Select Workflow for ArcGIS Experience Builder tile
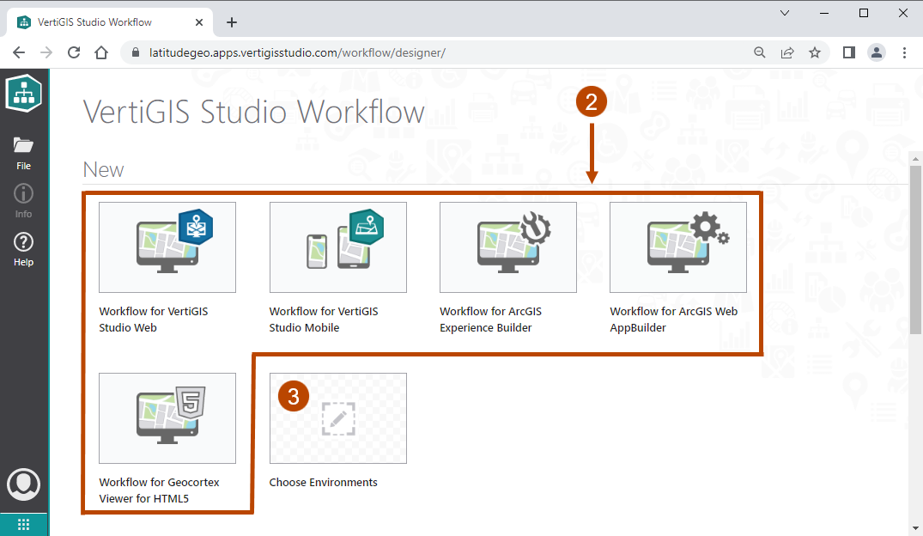Viewport: 923px width, 536px height. pyautogui.click(x=507, y=248)
